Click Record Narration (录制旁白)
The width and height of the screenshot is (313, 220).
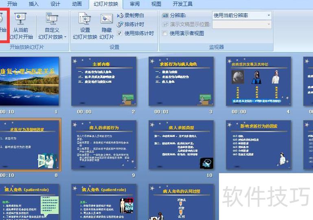[x=131, y=15]
